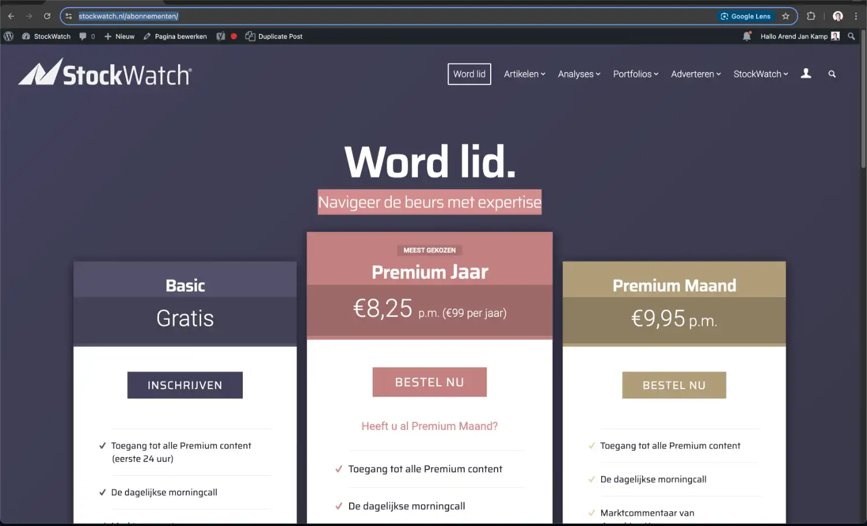Click the MEEST GEKOZEN badge
Screen dimensions: 867x526
pos(429,250)
